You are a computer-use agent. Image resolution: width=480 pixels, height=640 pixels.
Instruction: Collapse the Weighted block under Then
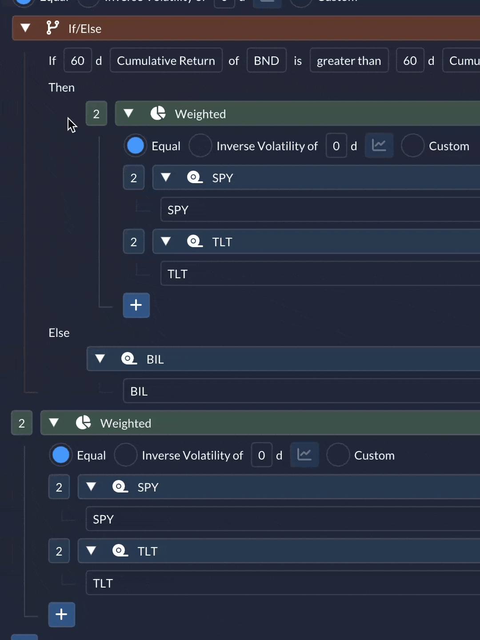[128, 113]
